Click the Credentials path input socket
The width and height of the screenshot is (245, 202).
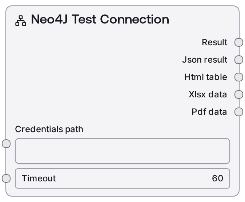point(6,144)
